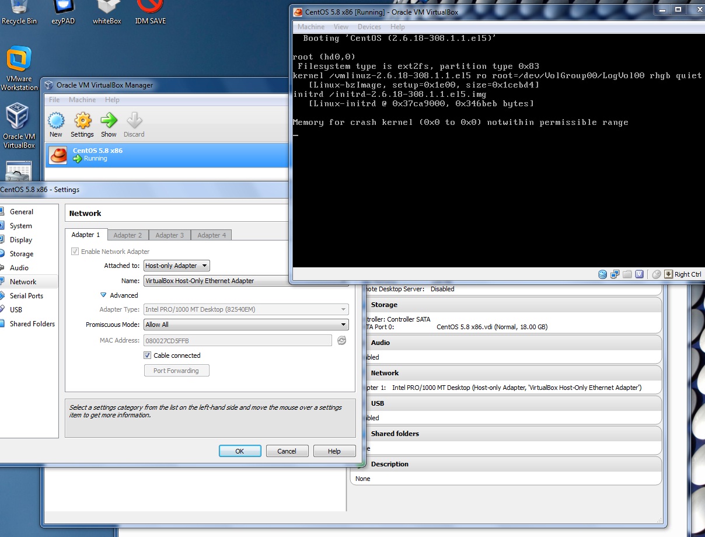Open the adapter Name dropdown
The image size is (705, 537).
point(246,281)
